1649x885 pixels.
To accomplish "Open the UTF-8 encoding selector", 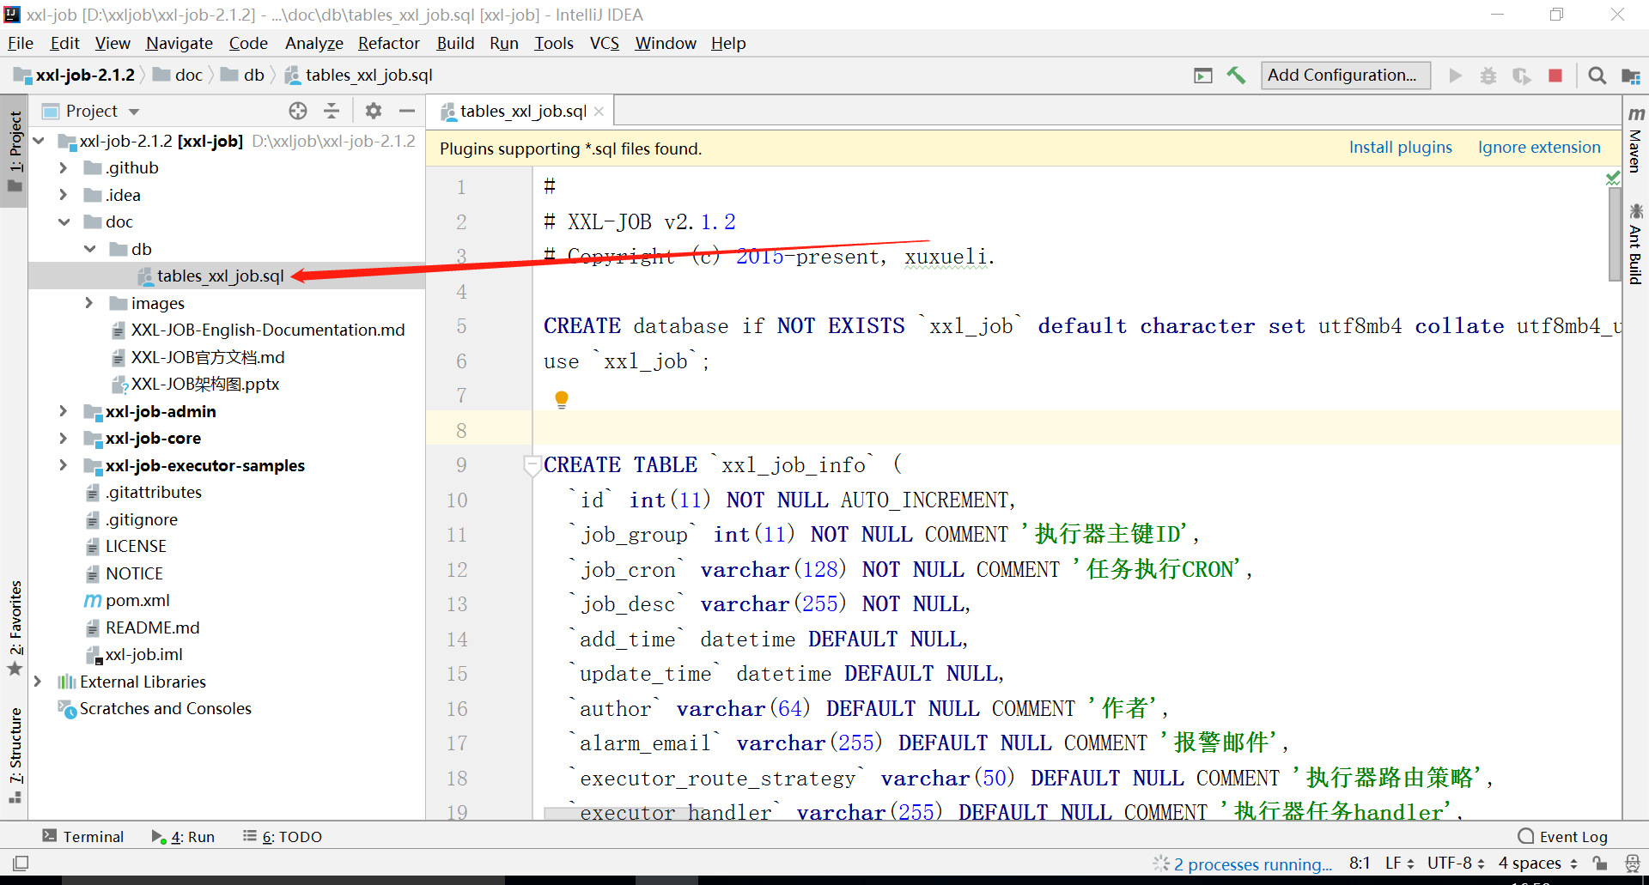I will tap(1456, 863).
